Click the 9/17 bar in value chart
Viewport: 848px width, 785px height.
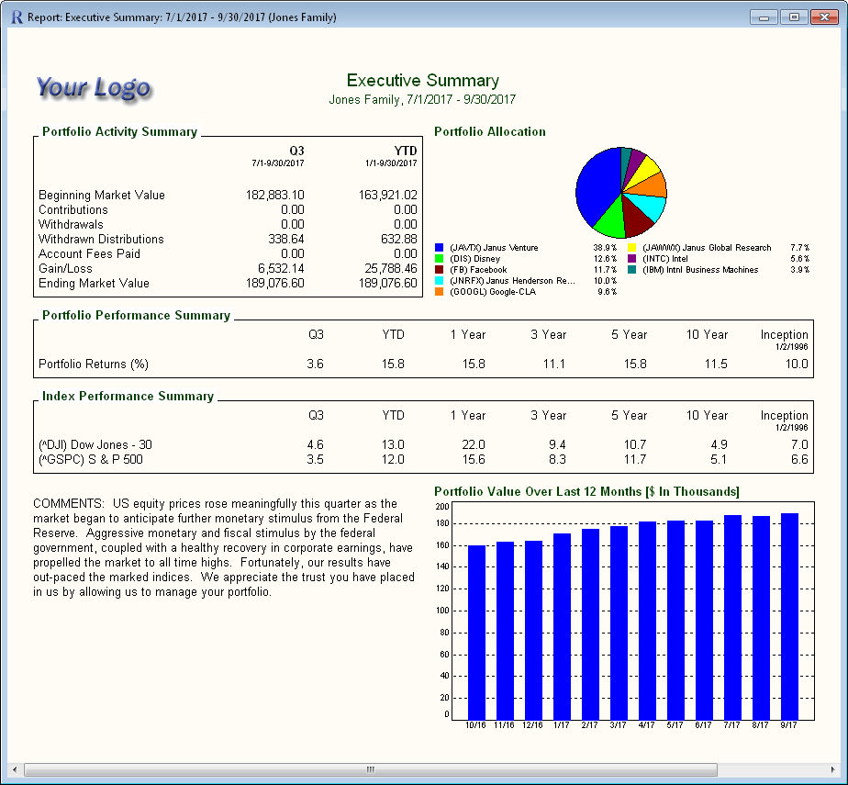789,617
